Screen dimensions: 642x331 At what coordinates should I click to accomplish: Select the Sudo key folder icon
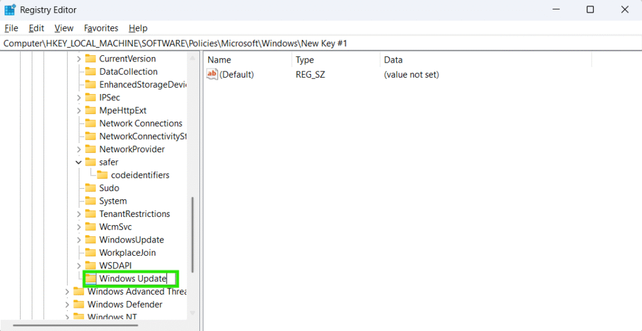pyautogui.click(x=90, y=188)
